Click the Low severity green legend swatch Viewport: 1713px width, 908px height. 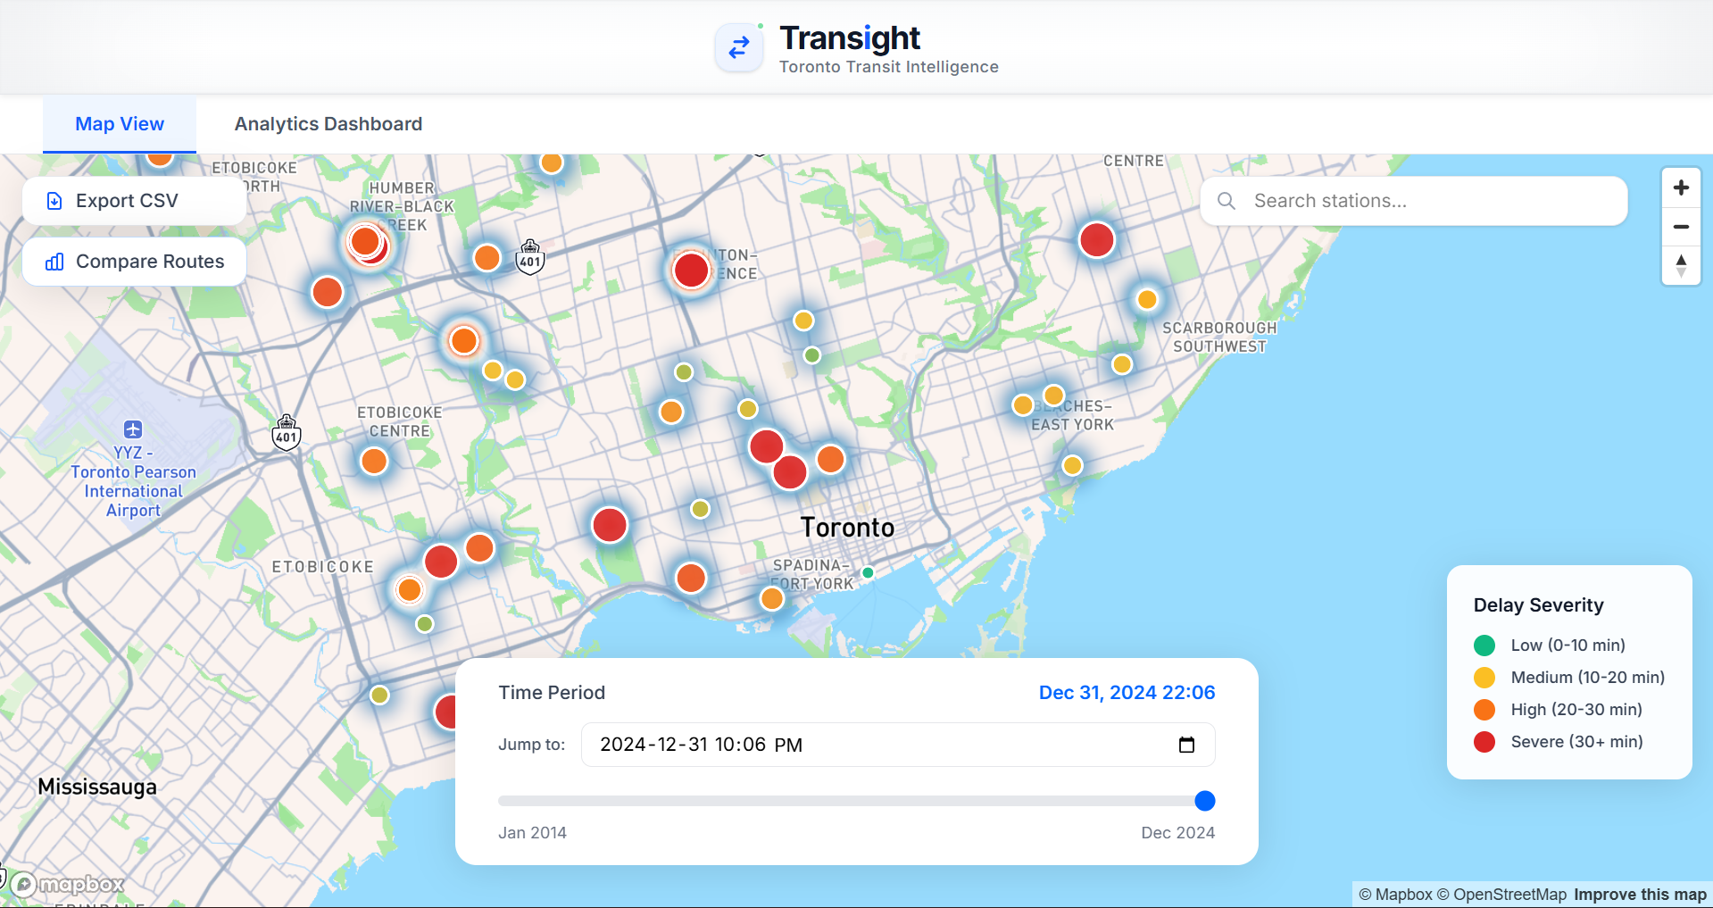point(1484,645)
